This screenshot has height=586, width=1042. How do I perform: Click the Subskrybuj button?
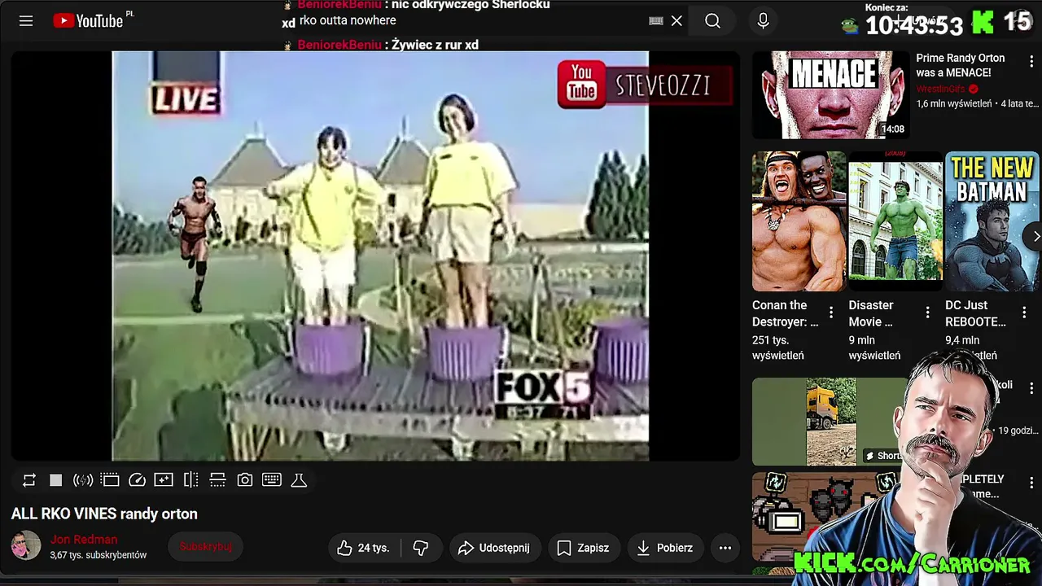(x=206, y=547)
